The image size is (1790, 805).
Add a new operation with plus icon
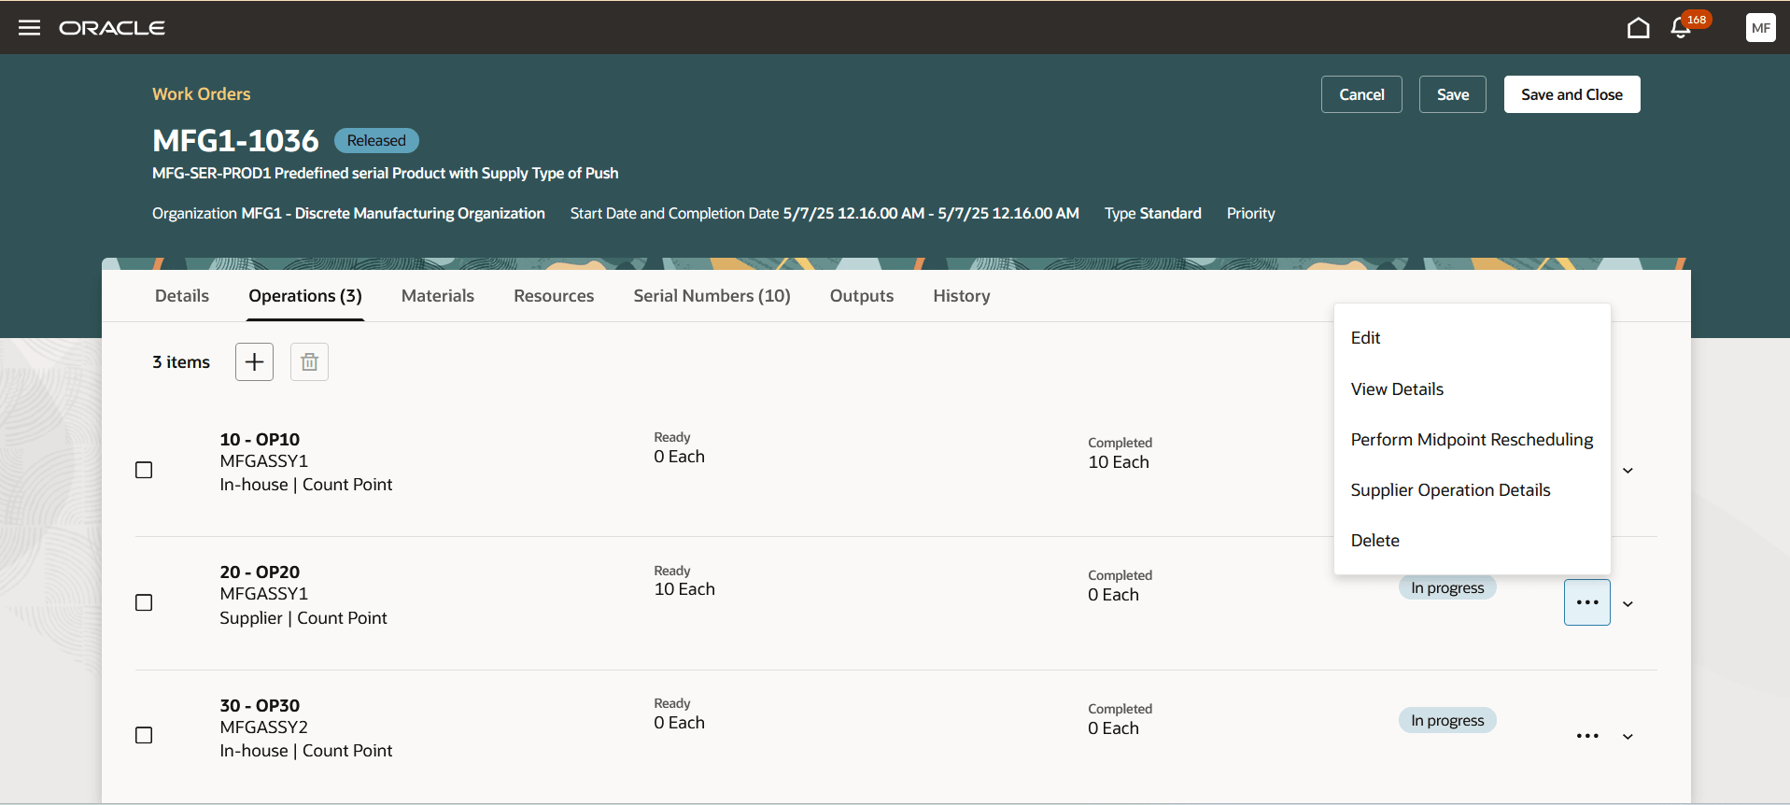pyautogui.click(x=254, y=361)
